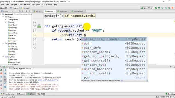Toggle soft-wrap in the Run console

point(5,77)
